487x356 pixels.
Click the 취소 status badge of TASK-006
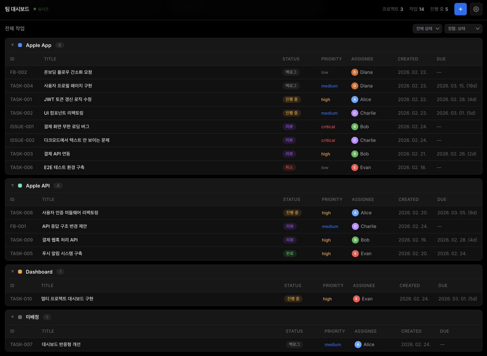coord(289,167)
